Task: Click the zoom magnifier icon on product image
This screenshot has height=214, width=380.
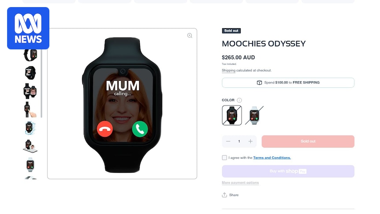Action: click(x=190, y=36)
